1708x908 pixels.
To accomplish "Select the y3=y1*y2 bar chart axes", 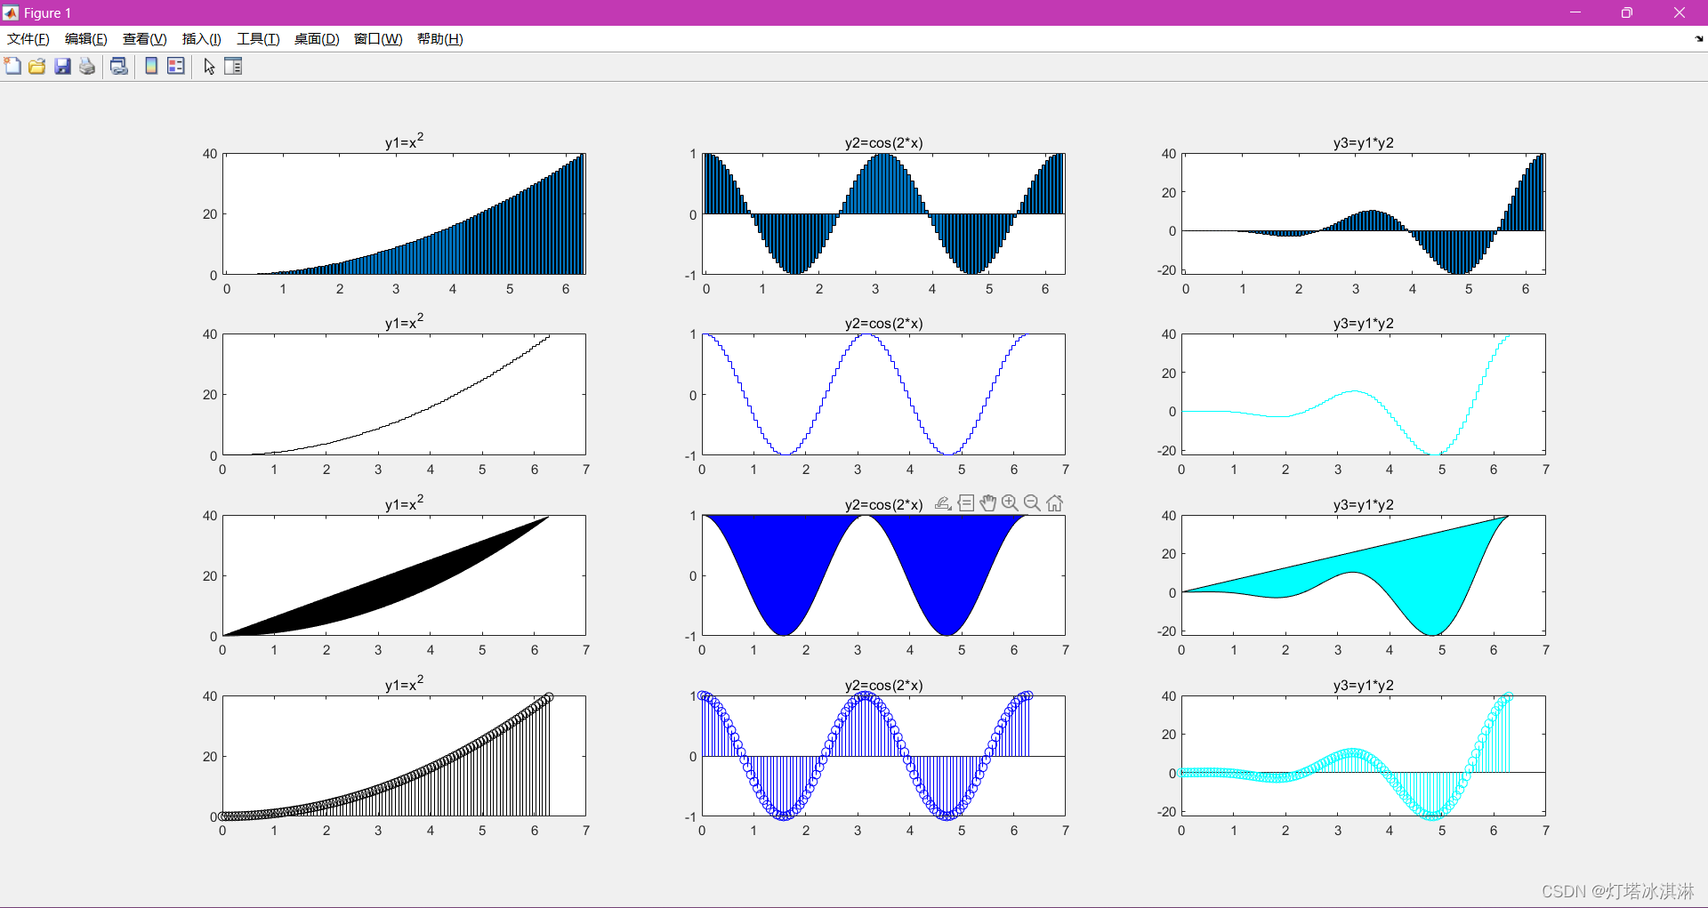I will point(1363,214).
